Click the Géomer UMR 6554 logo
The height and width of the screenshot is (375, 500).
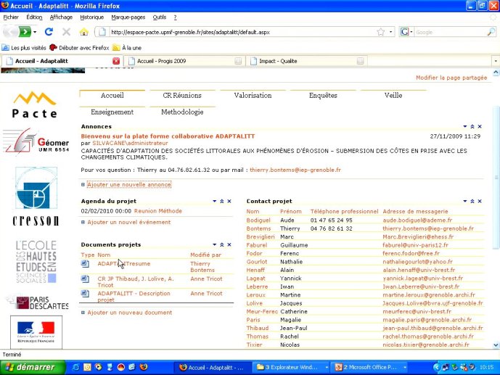pos(36,141)
